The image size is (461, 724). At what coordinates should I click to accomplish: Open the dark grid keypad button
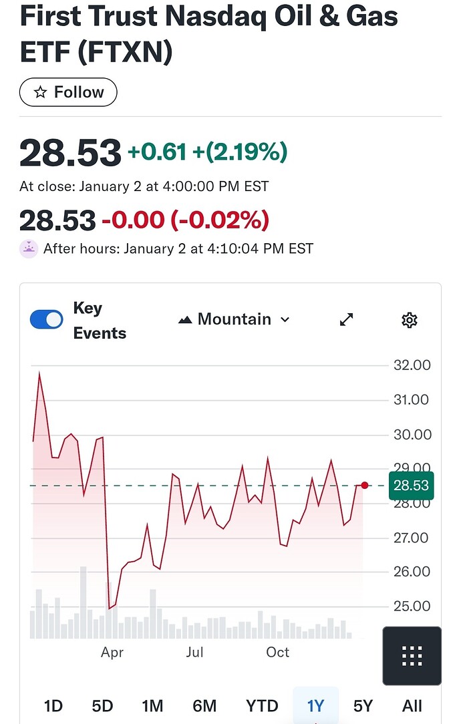[412, 656]
